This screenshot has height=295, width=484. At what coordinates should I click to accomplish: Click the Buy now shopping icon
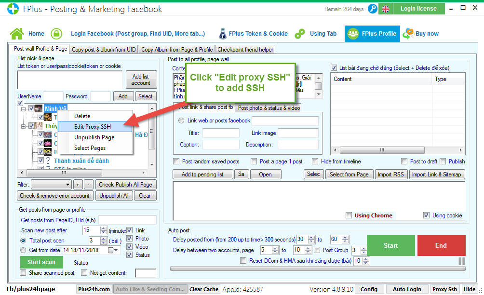(x=408, y=34)
